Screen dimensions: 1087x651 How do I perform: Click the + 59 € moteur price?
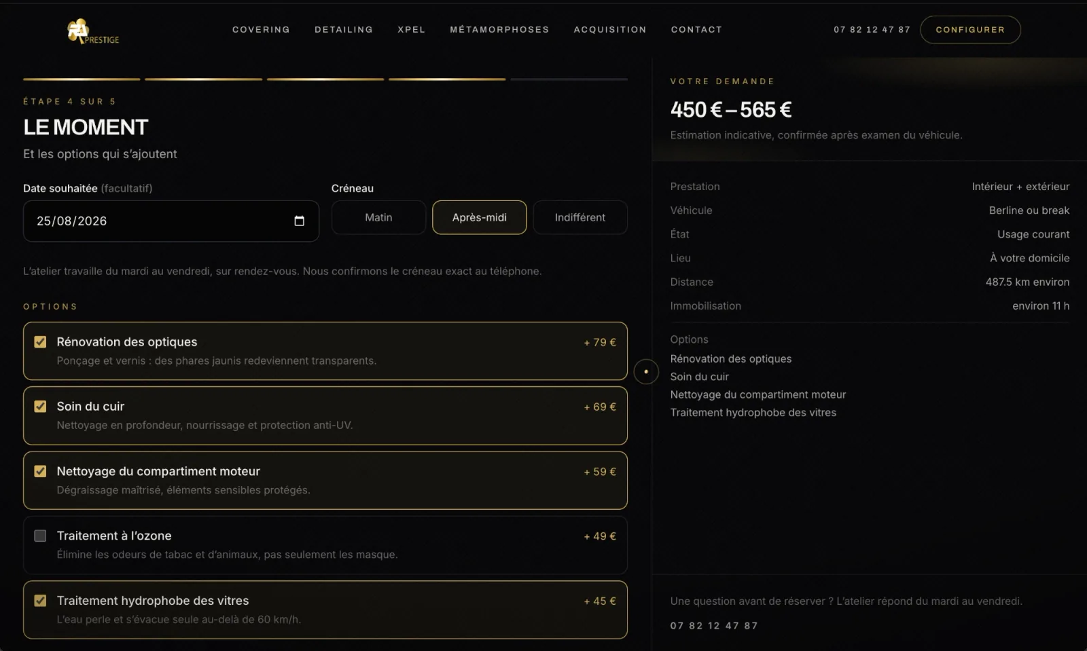point(600,472)
